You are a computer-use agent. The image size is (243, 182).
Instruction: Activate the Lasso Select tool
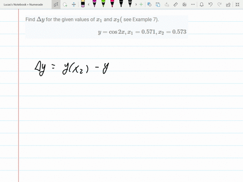click(x=65, y=5)
